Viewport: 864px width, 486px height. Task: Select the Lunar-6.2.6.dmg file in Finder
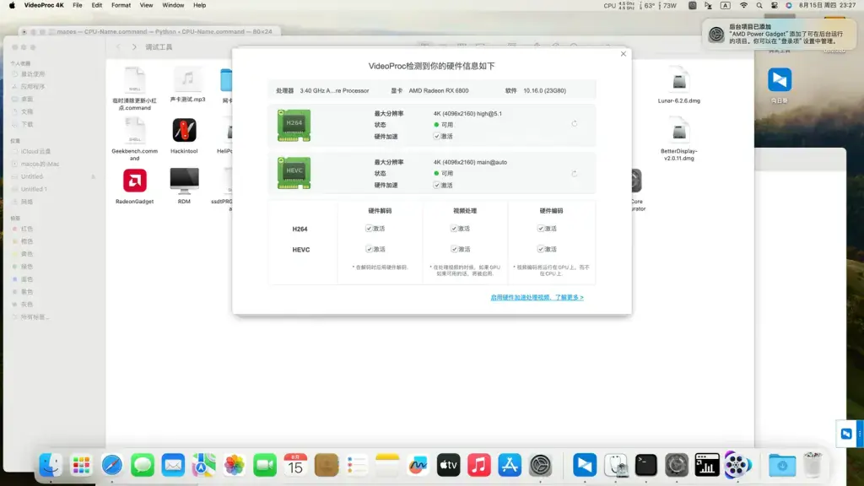tap(679, 80)
